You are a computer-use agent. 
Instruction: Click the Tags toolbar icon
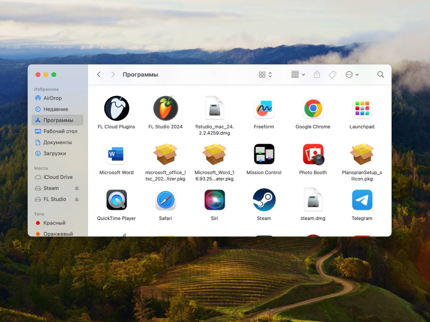click(x=332, y=74)
